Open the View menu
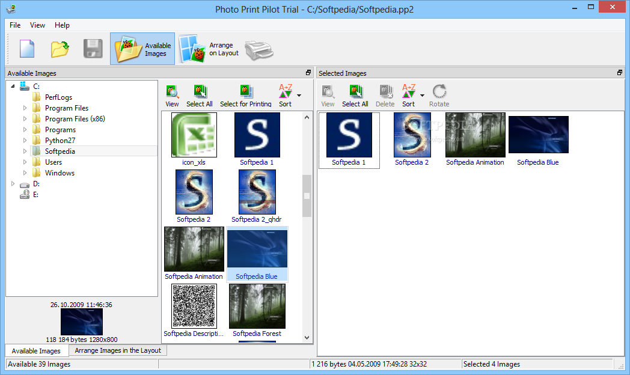This screenshot has height=375, width=630. [37, 25]
